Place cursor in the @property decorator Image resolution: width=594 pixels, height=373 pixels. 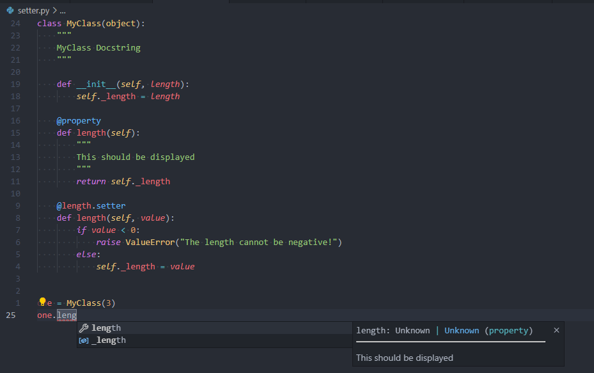[x=79, y=120]
